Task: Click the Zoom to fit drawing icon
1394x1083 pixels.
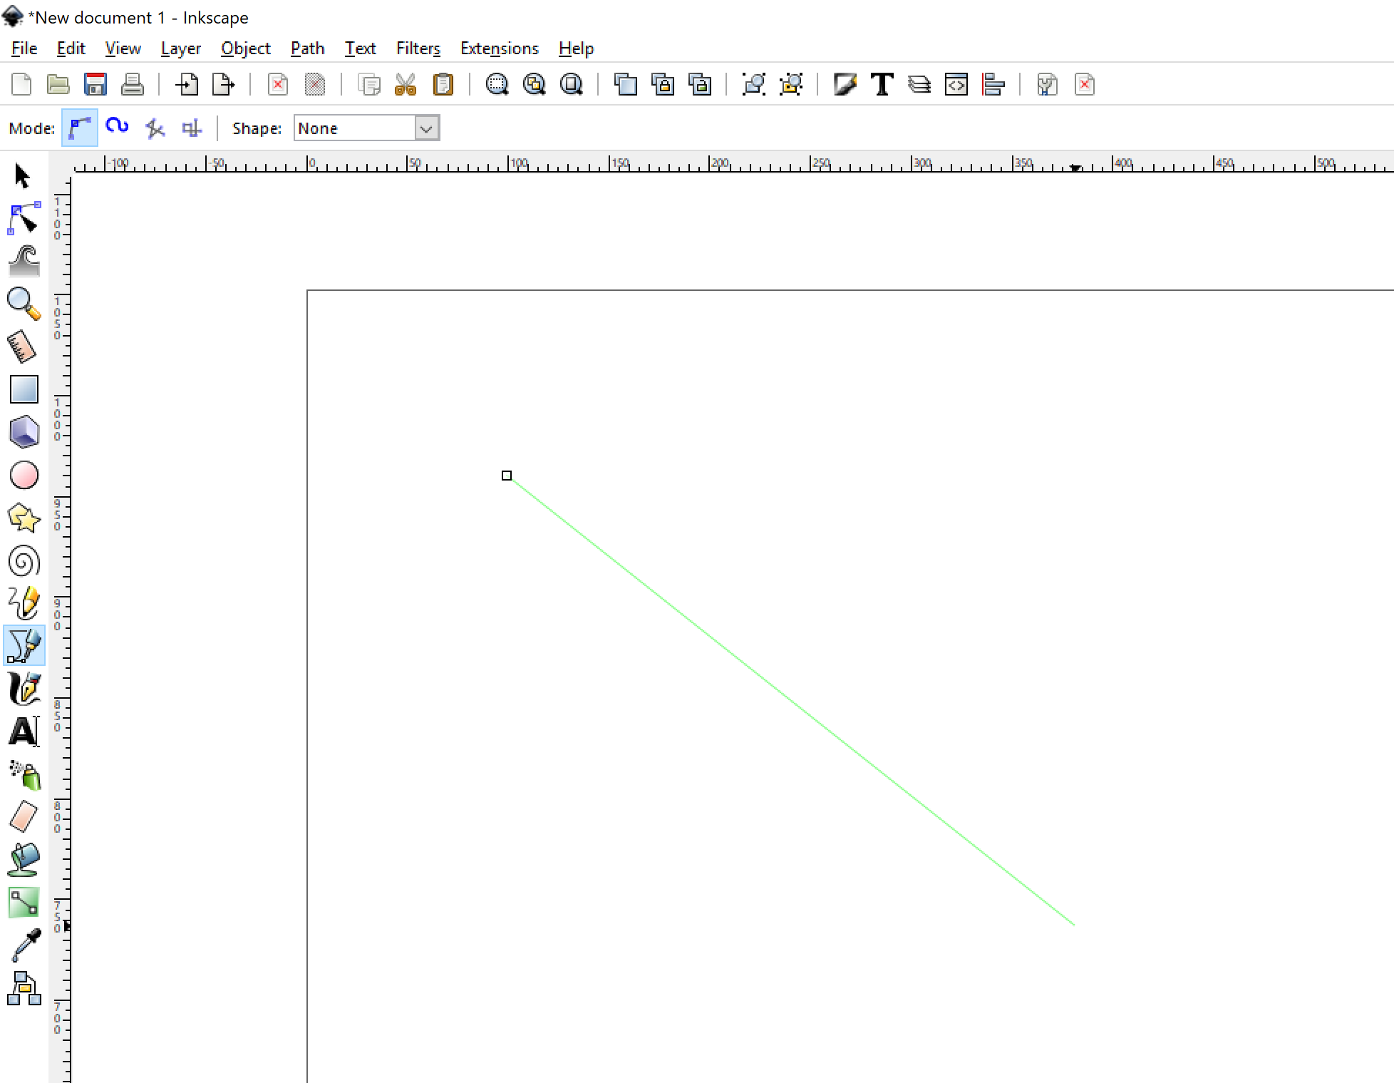Action: tap(534, 85)
